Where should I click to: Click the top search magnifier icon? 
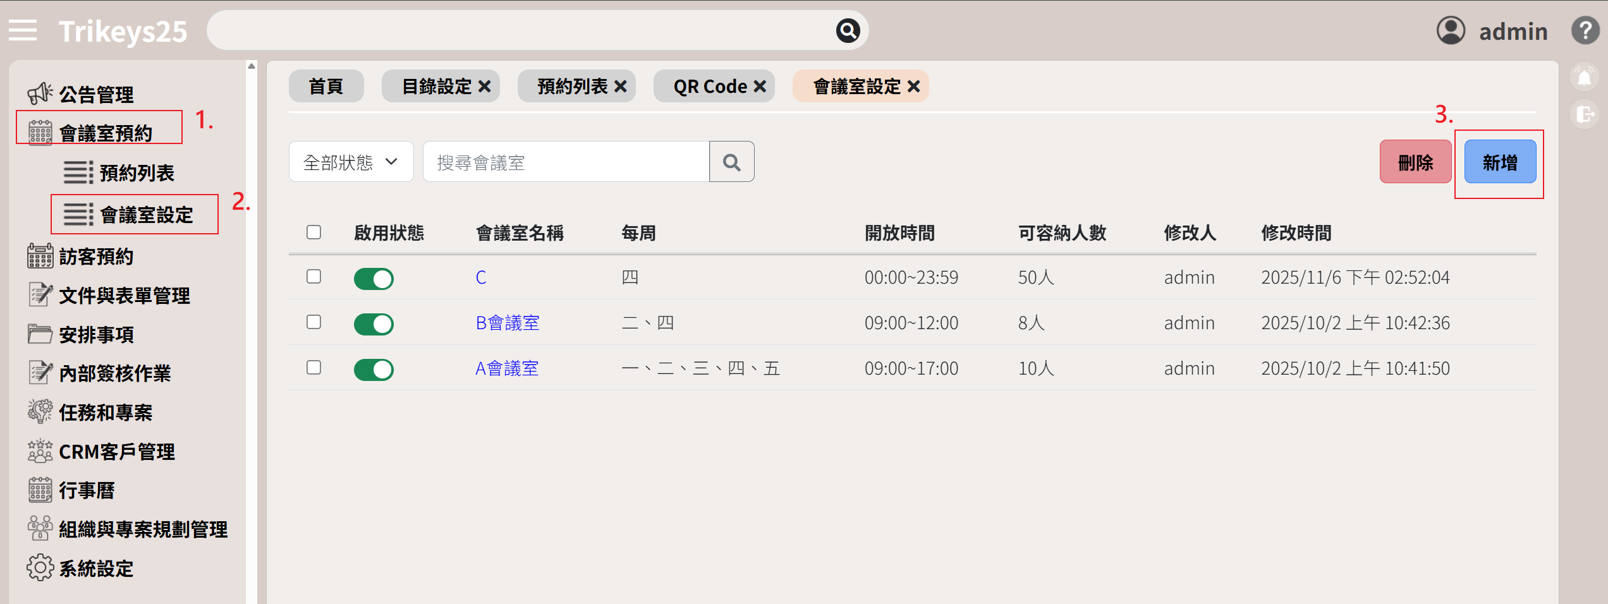848,30
